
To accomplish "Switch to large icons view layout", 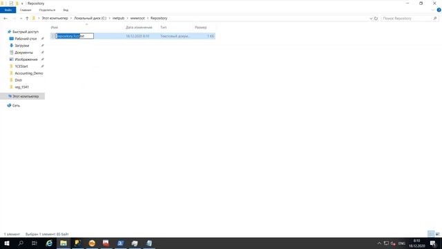I will click(x=437, y=234).
